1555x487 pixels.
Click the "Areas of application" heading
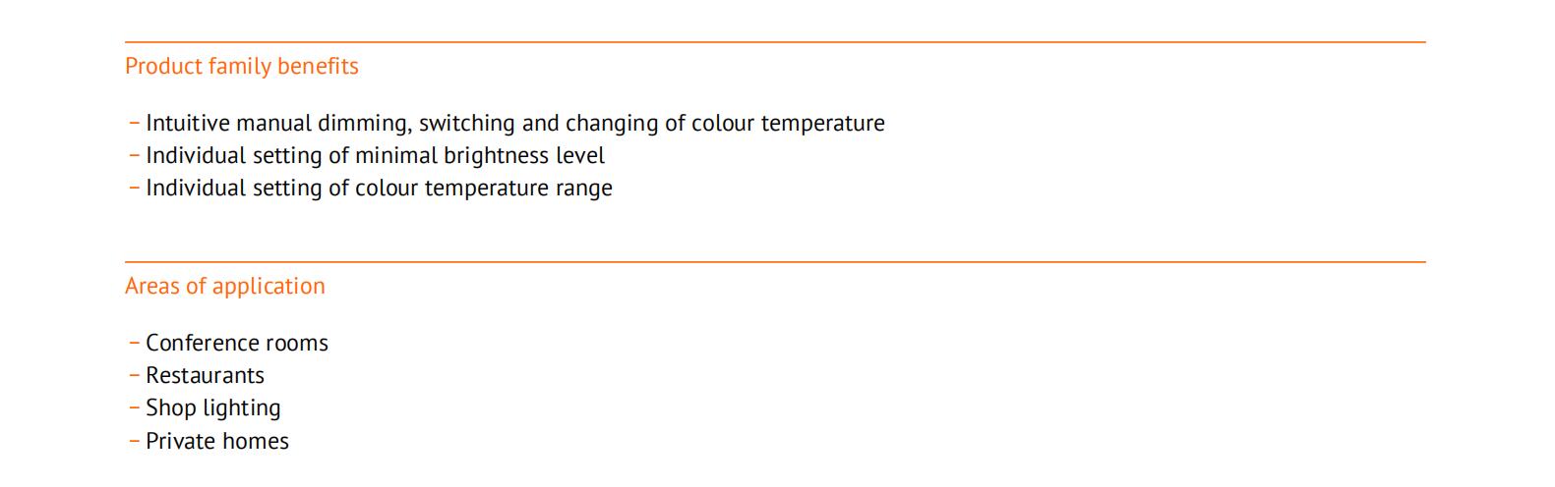click(224, 286)
